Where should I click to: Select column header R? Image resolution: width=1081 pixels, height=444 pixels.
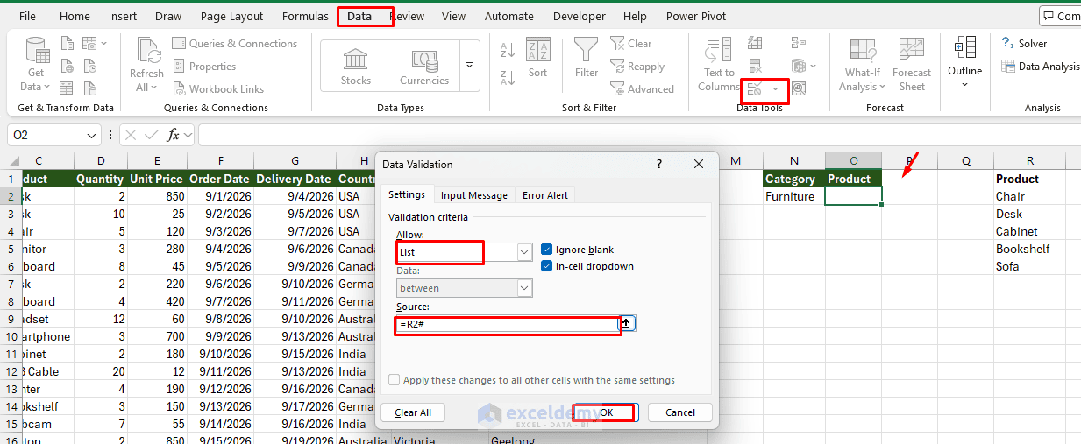(x=1030, y=161)
